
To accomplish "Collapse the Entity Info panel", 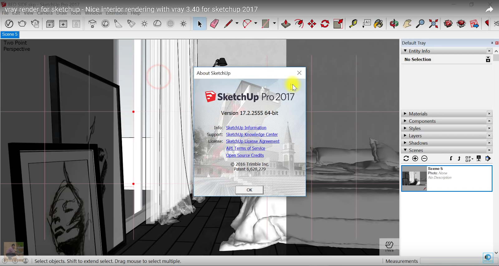I will 405,51.
